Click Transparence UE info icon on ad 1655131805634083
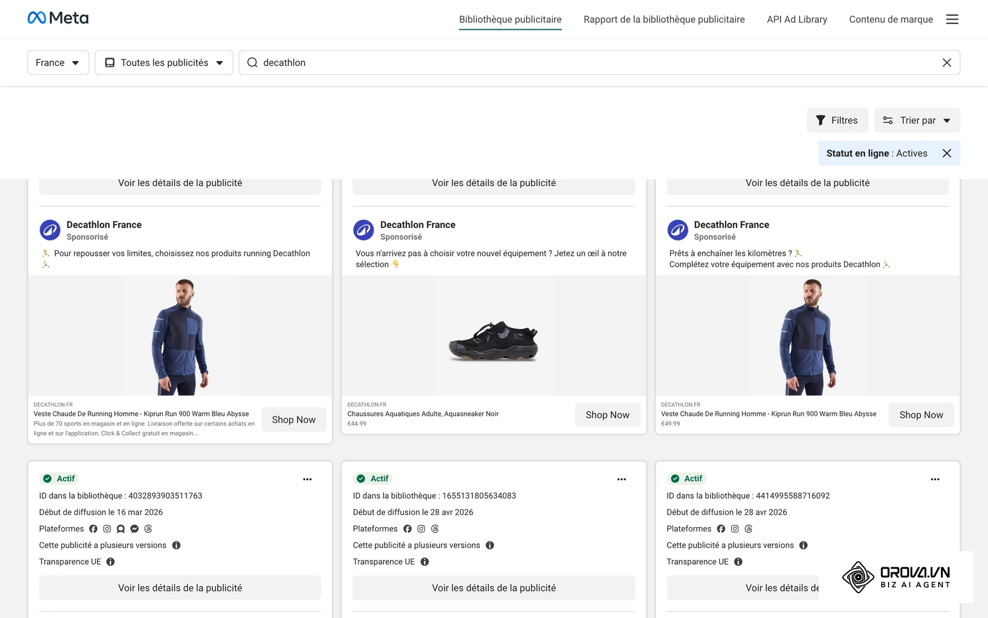The image size is (988, 618). (424, 562)
